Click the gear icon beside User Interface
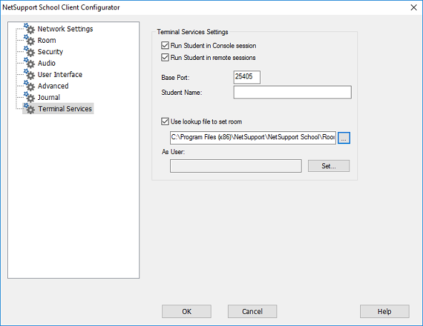This screenshot has height=326, width=423. (29, 74)
